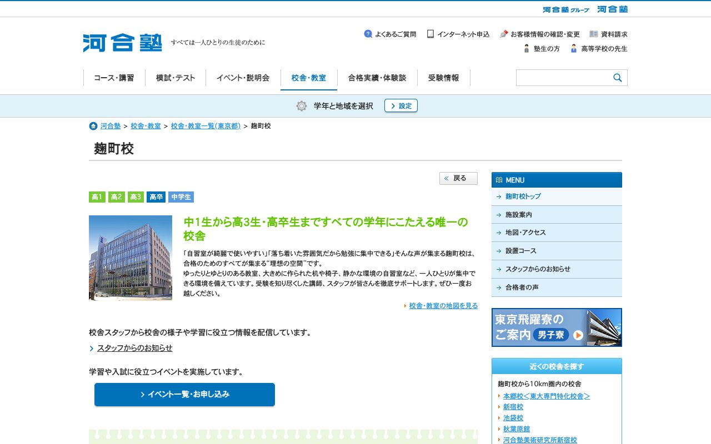This screenshot has height=444, width=711.
Task: Click the 設定 button
Action: click(x=401, y=105)
